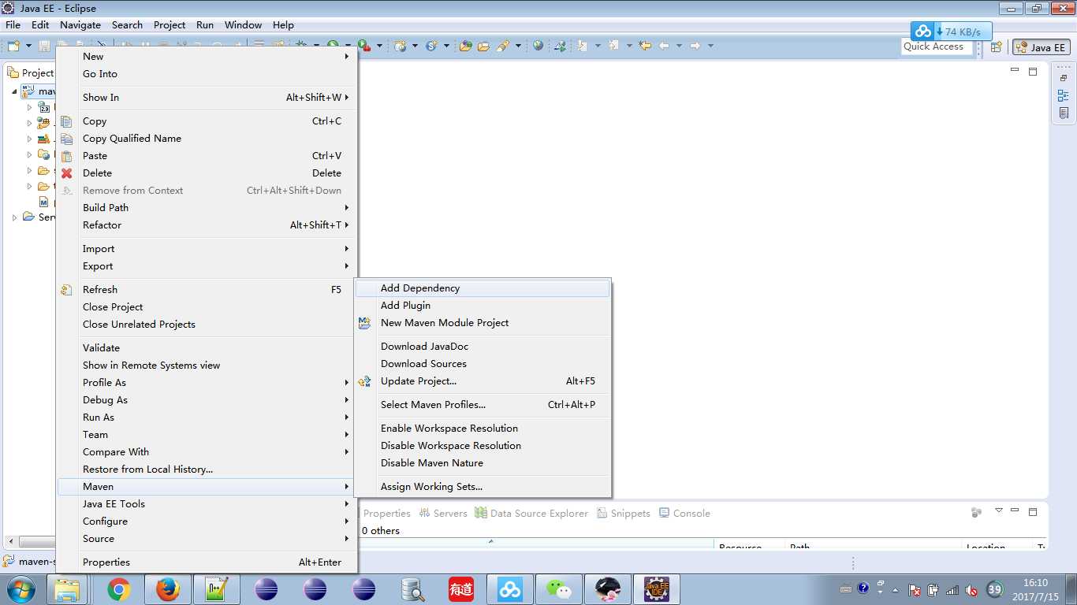1077x605 pixels.
Task: Select Refresh in context menu
Action: tap(206, 290)
